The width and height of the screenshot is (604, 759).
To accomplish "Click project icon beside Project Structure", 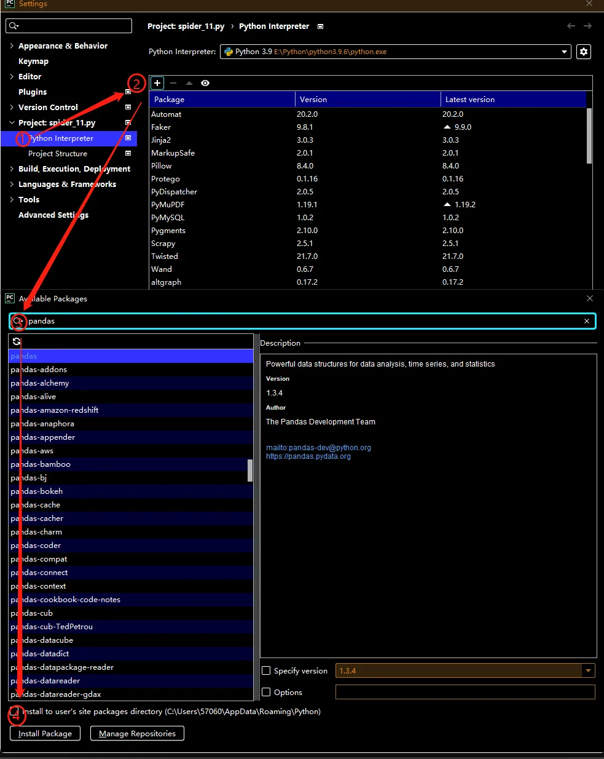I will [128, 153].
